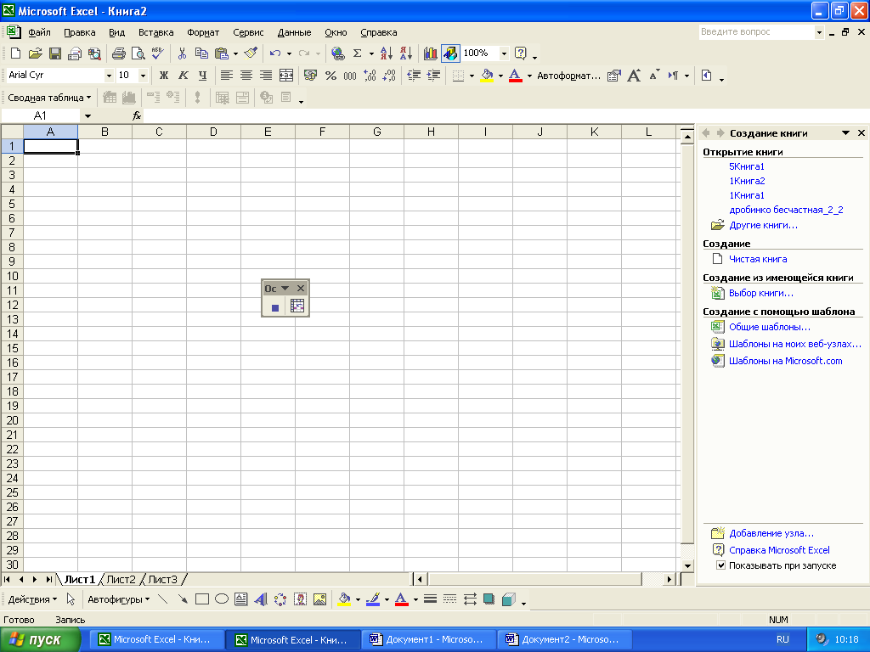This screenshot has width=870, height=652.
Task: Draw an oval shape tool
Action: pos(222,599)
